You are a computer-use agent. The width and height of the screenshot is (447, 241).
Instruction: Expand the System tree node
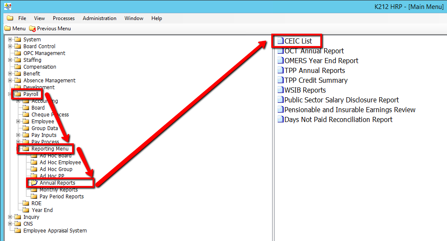click(x=10, y=40)
